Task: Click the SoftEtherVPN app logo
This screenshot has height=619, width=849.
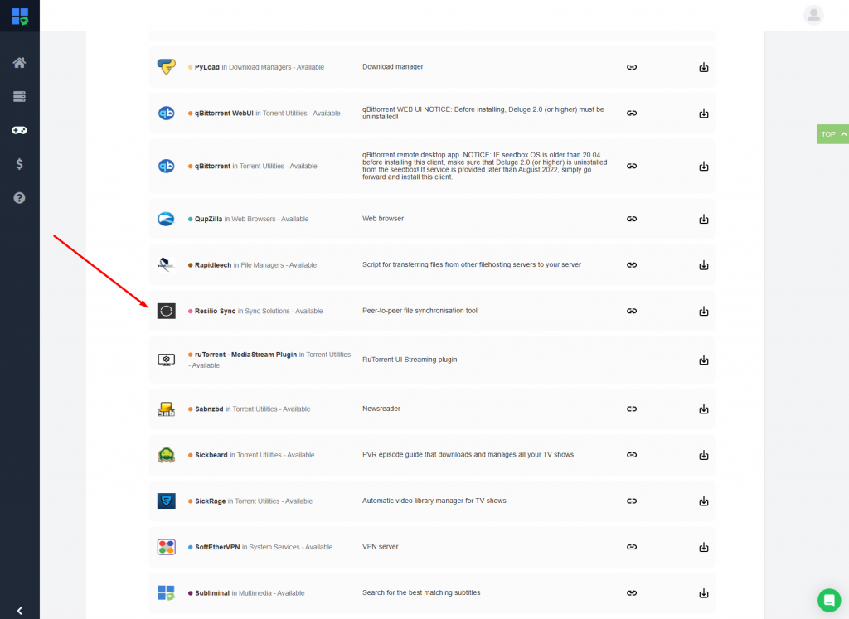Action: tap(166, 547)
